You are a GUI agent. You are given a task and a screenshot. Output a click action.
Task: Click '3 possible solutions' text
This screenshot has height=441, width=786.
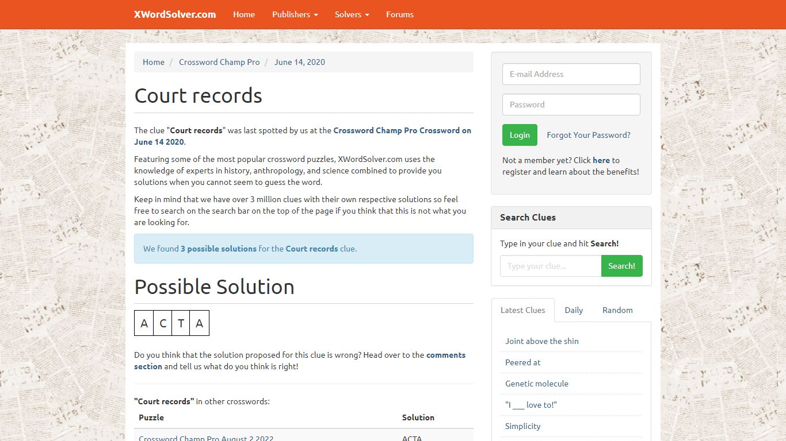219,249
